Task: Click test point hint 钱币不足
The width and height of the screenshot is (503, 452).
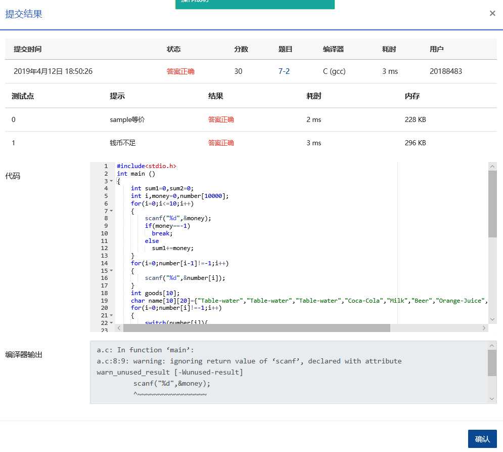Action: coord(122,143)
